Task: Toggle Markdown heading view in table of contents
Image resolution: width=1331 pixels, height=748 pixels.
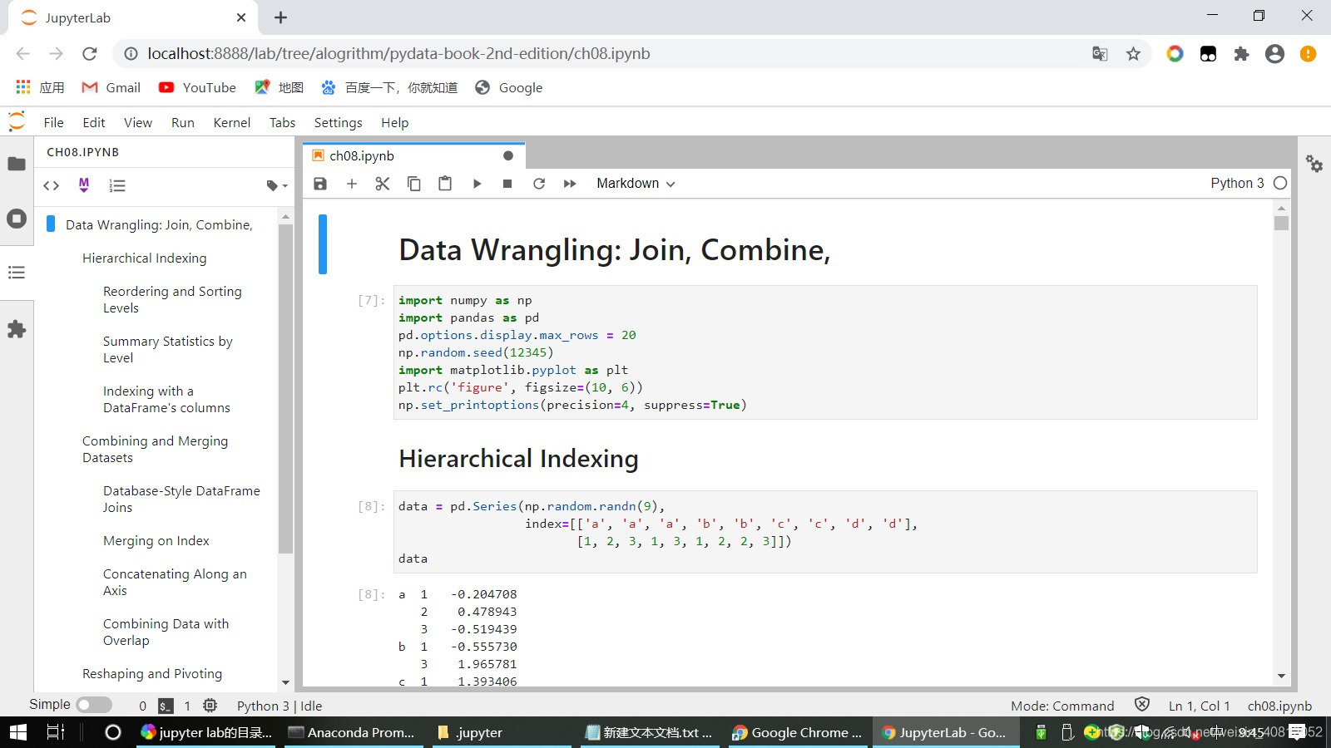Action: [83, 186]
